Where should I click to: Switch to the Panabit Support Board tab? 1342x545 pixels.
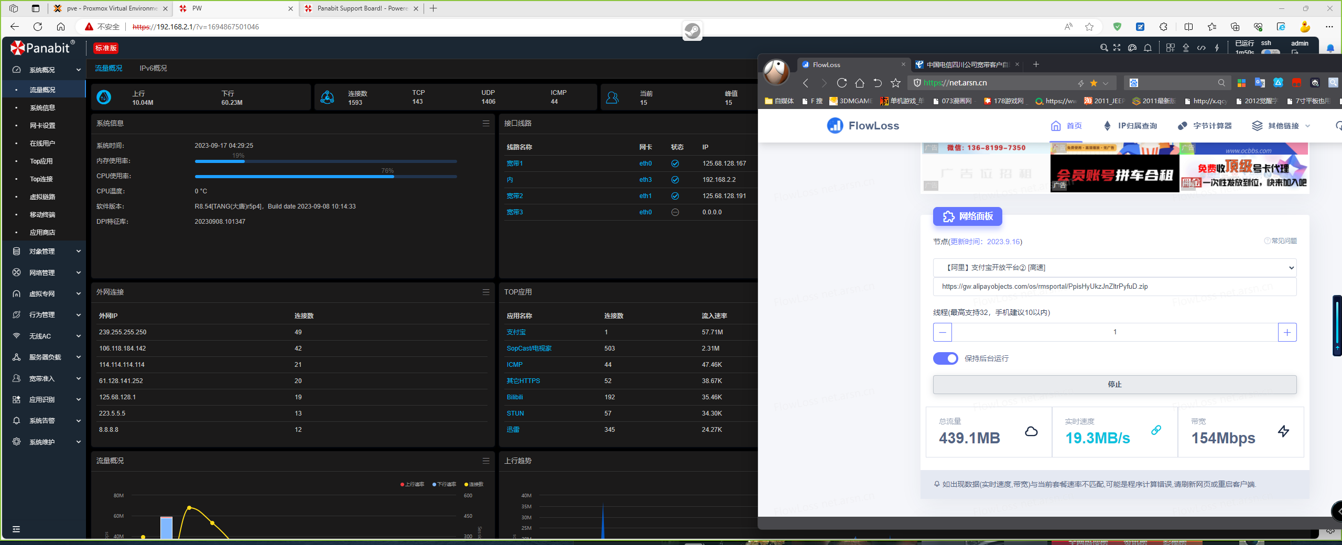(362, 8)
